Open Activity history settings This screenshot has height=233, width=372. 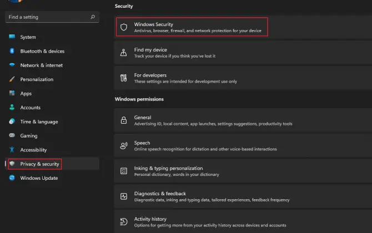(x=243, y=221)
